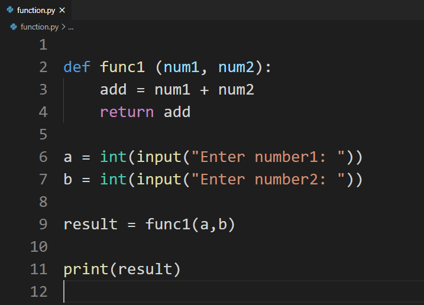
Task: Click the 'input' call on line 7
Action: [159, 180]
